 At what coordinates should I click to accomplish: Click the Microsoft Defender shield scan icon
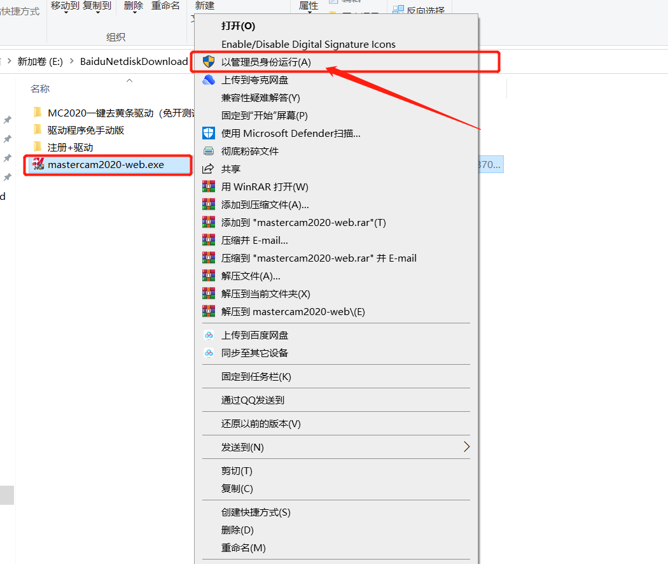point(209,133)
